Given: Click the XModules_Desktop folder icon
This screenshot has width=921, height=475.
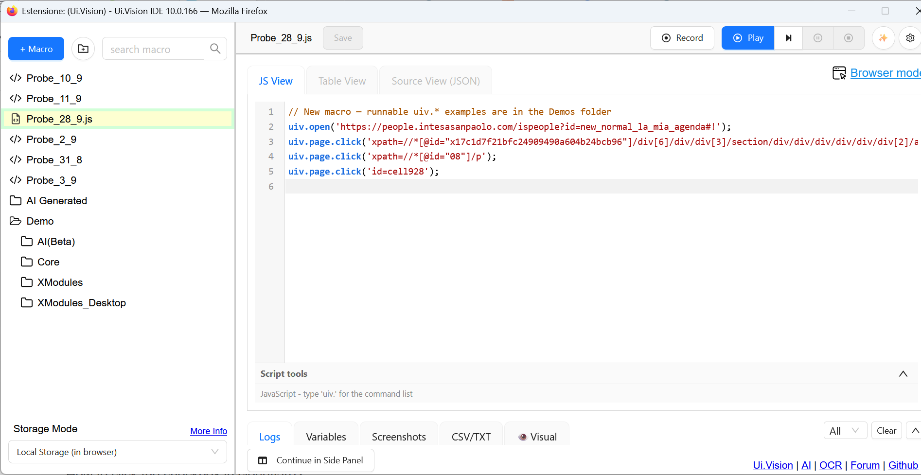Looking at the screenshot, I should (x=27, y=303).
